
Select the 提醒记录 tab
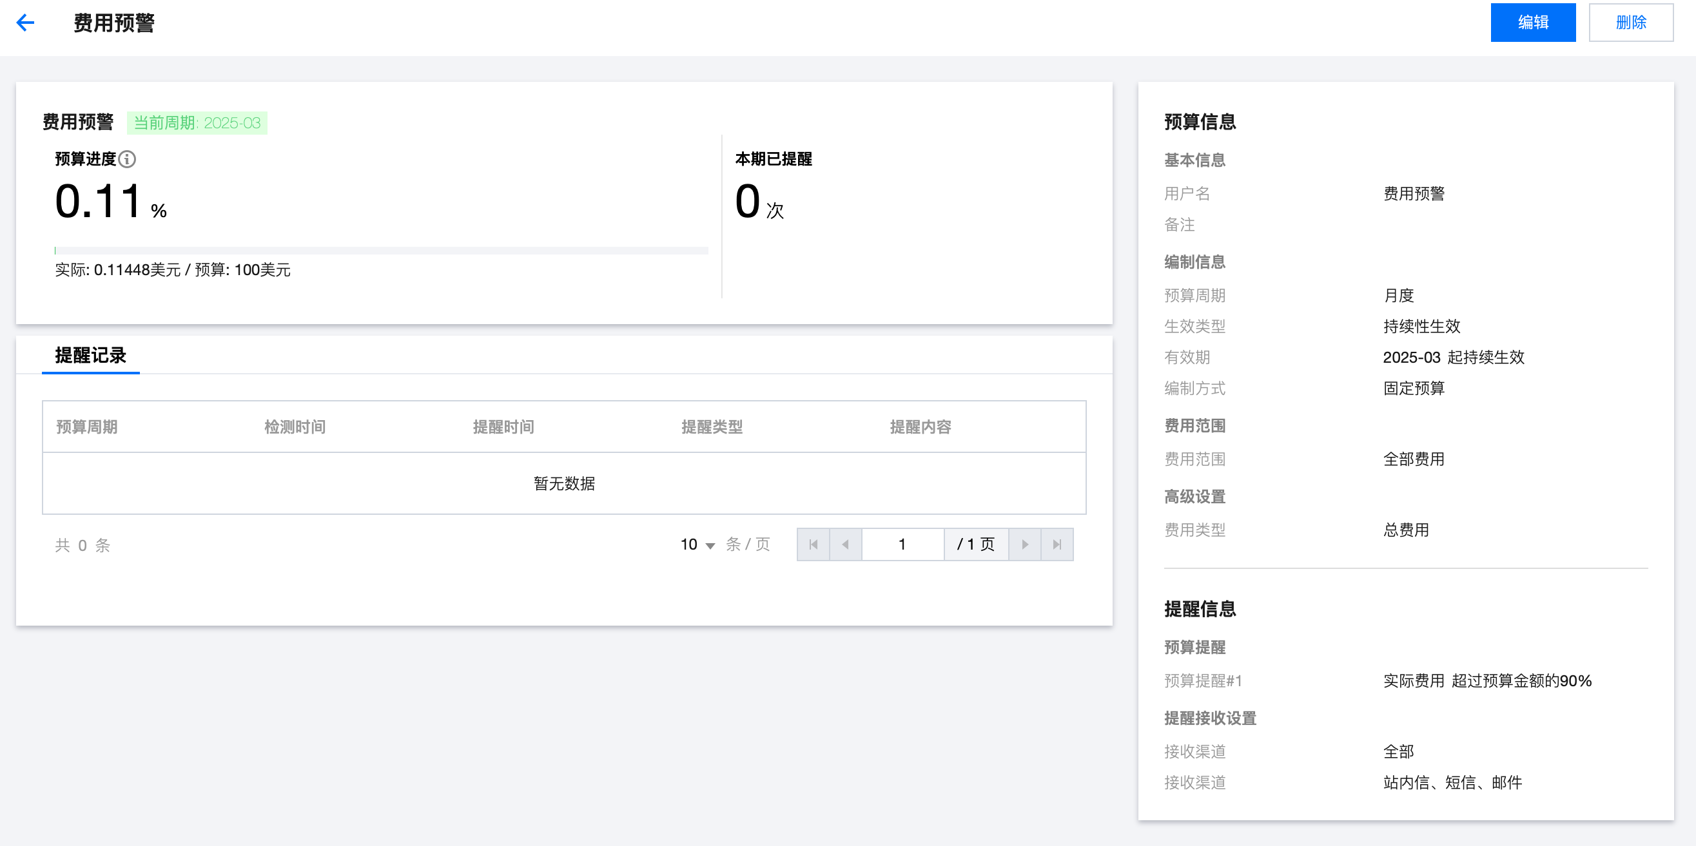91,356
